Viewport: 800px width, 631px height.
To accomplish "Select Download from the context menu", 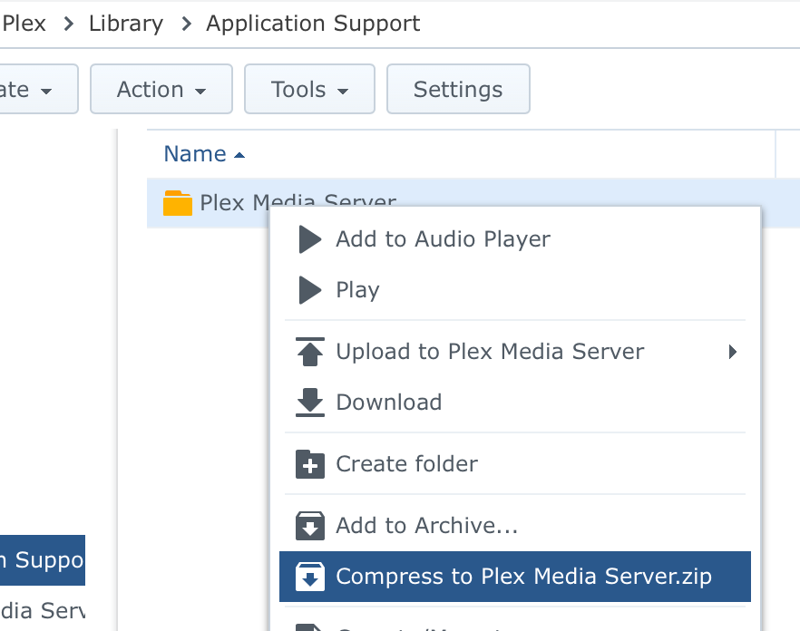I will (x=515, y=402).
